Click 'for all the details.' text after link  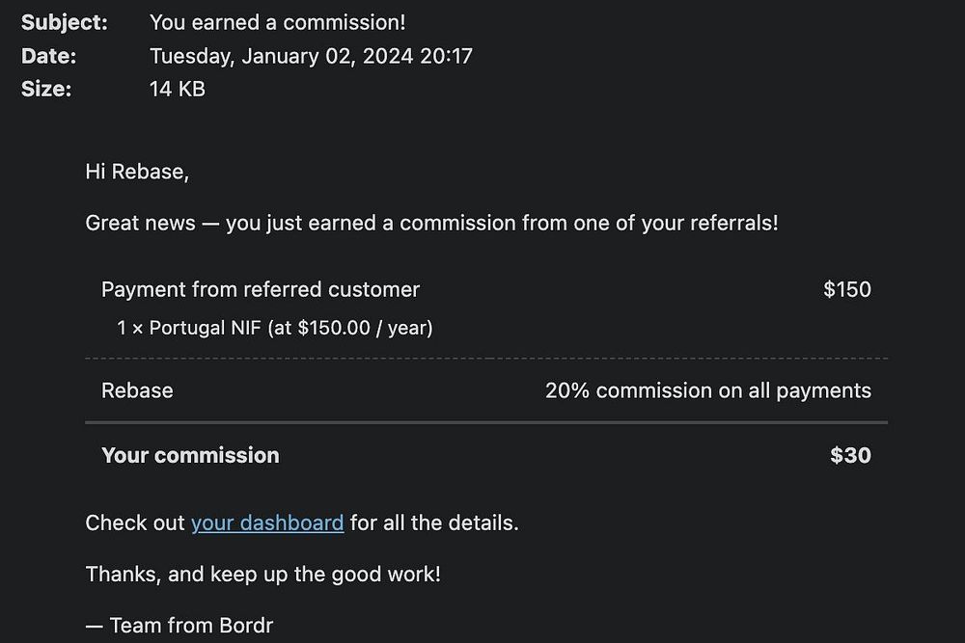pos(434,522)
